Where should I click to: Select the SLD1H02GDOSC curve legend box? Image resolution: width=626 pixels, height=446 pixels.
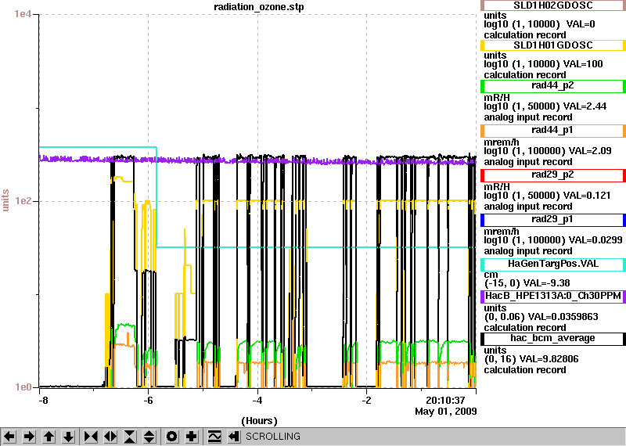click(553, 5)
